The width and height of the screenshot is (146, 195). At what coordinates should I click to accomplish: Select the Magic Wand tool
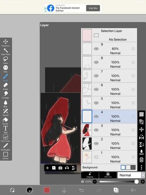(5, 51)
